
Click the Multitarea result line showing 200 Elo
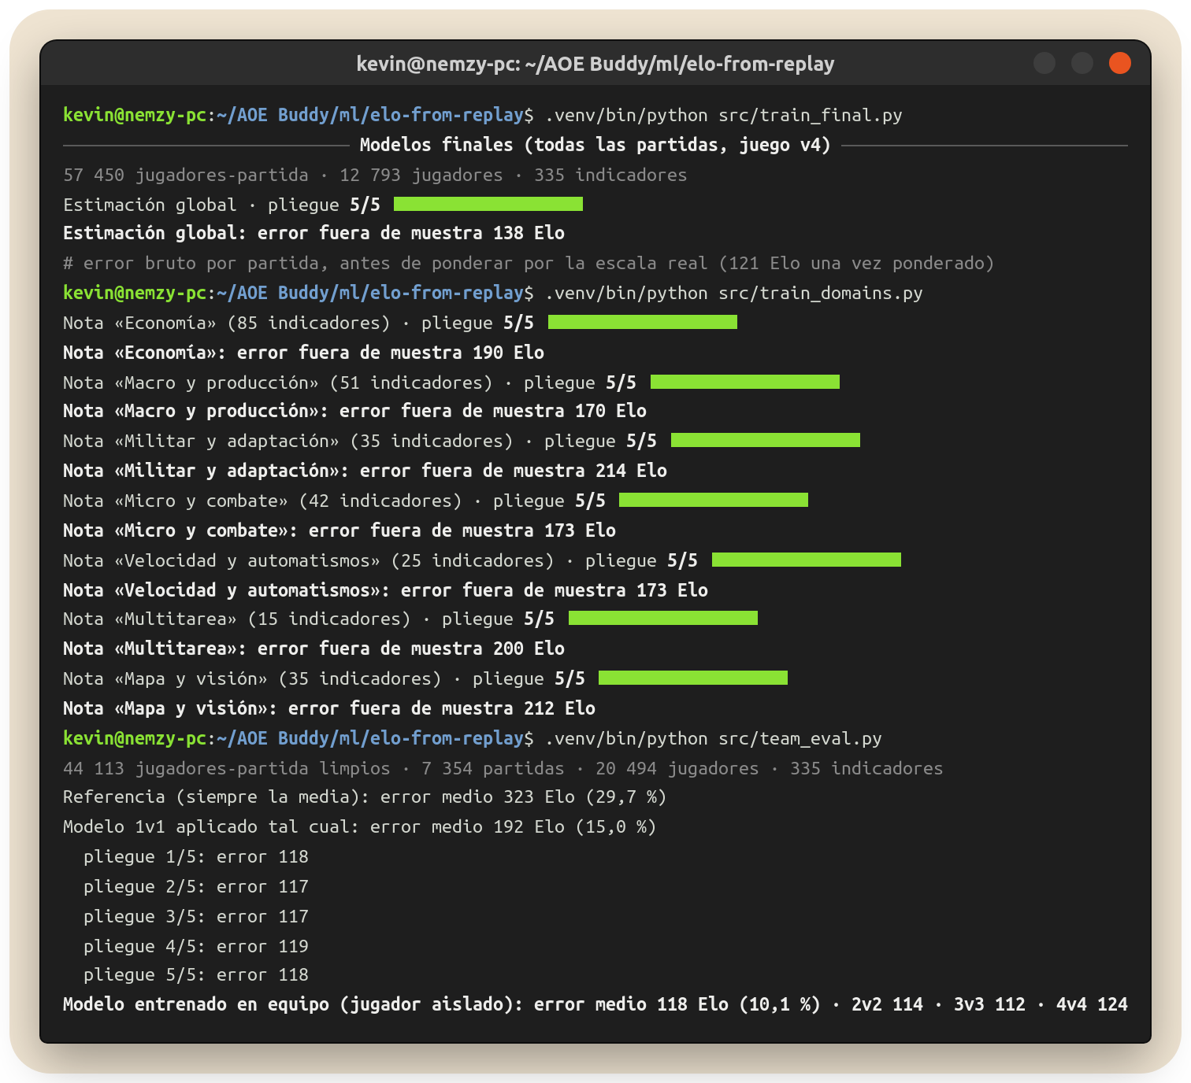pos(314,649)
